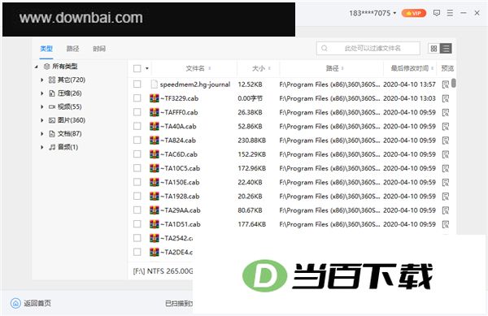Screen dimensions: 488x316
Task: Open the feedback message icon
Action: click(x=437, y=13)
